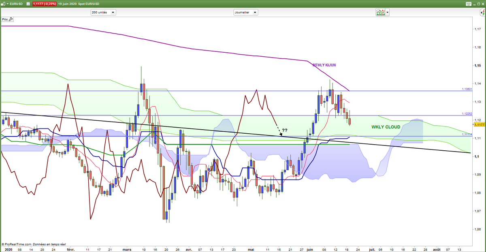Expand the side panel arrow at right edge

[482, 13]
